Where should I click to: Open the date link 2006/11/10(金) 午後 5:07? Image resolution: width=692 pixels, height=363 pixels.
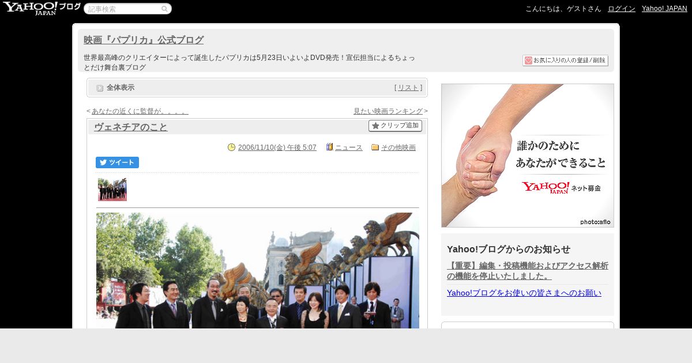click(277, 148)
